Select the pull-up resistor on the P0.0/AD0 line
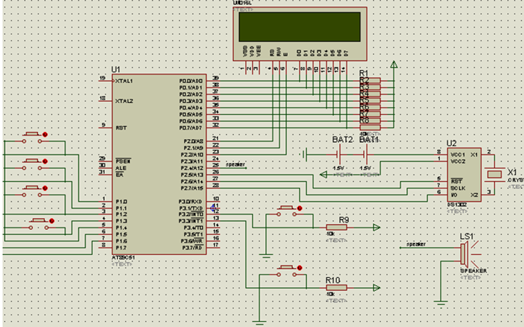 (x=370, y=80)
